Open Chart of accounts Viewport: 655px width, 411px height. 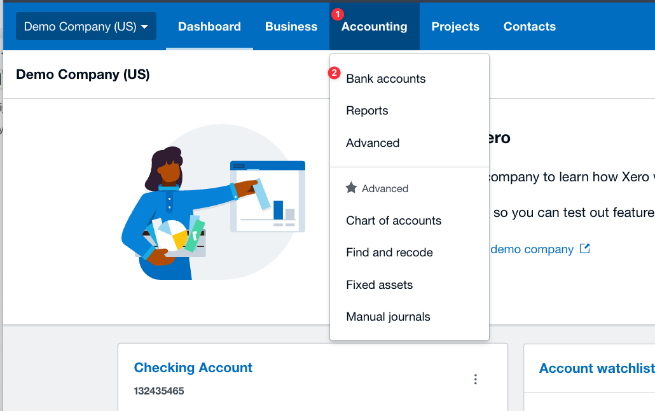(393, 220)
